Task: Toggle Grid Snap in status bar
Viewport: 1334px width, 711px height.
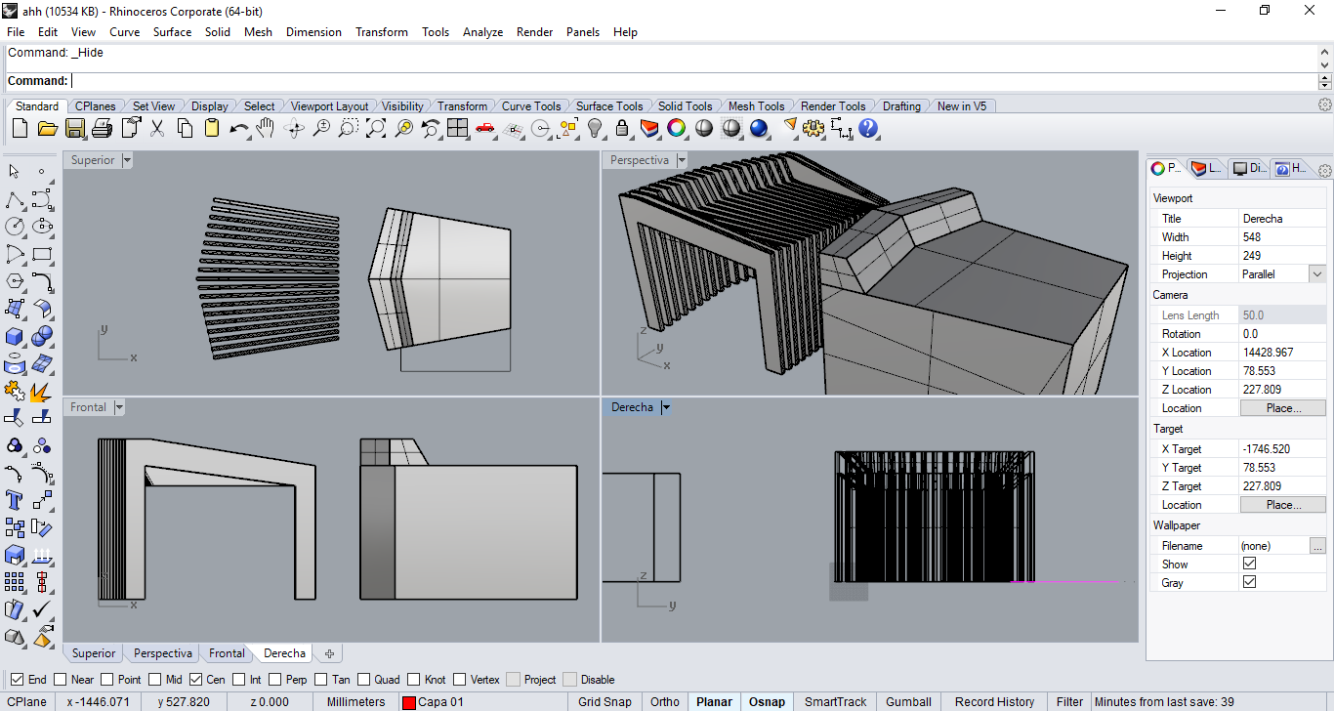Action: pos(604,701)
